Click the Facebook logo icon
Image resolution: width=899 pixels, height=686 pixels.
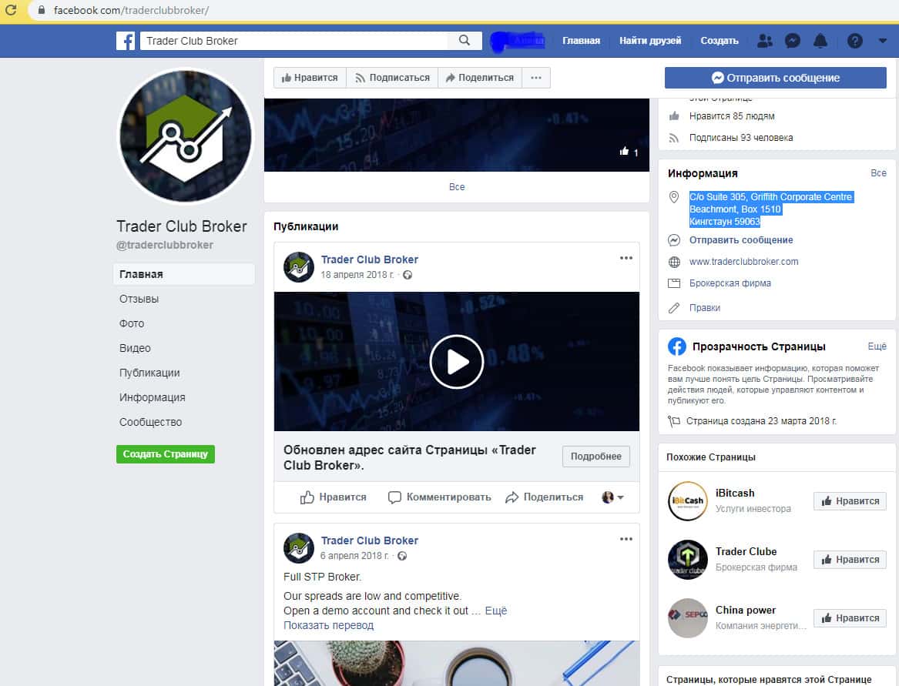(126, 41)
